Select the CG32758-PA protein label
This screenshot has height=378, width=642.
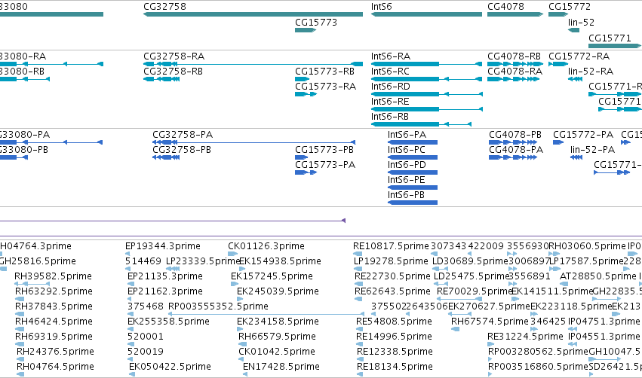click(183, 135)
